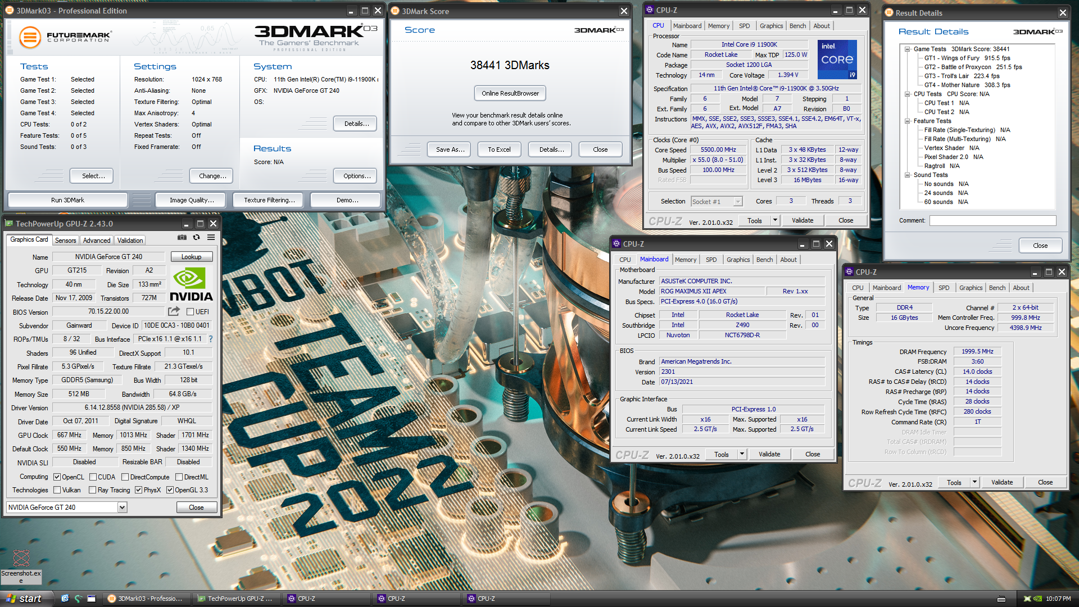The image size is (1079, 607).
Task: Select the GT1 - Wings of Fury row
Action: (967, 58)
